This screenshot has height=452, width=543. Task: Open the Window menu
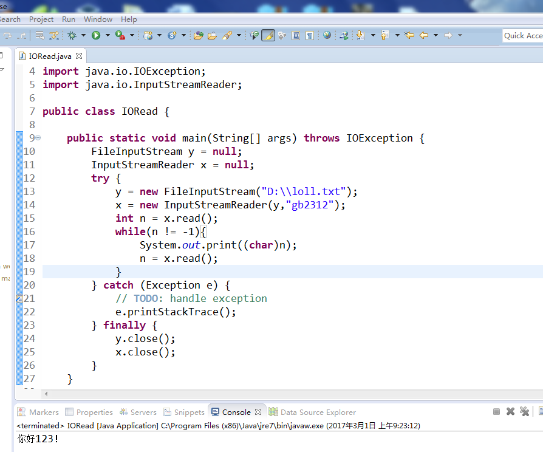tap(98, 19)
